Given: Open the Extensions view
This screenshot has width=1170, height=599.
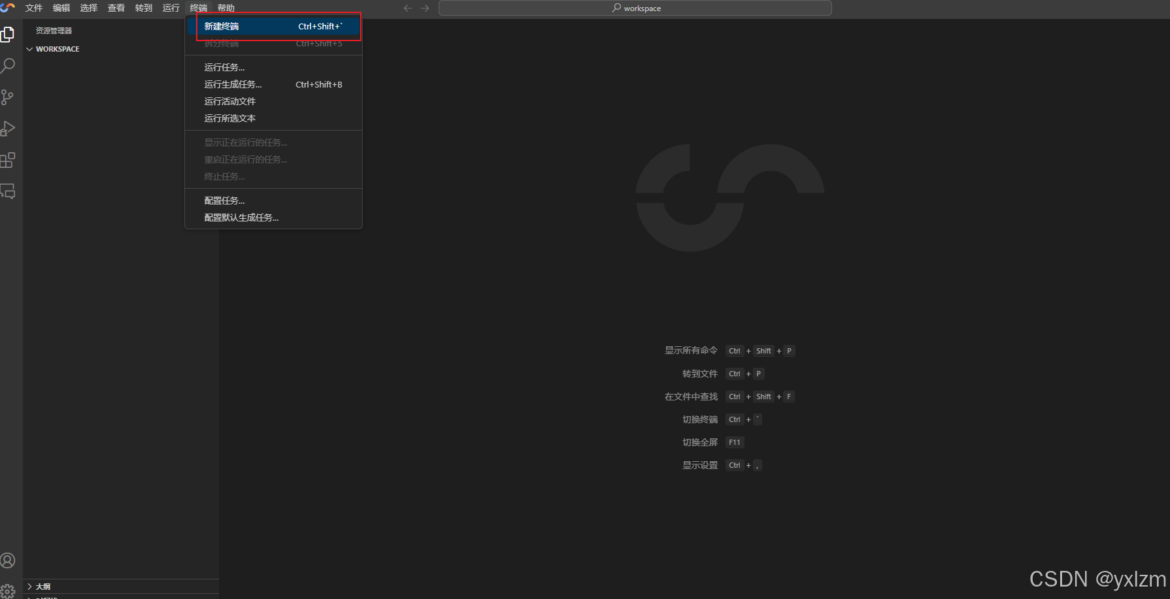Looking at the screenshot, I should [x=8, y=160].
